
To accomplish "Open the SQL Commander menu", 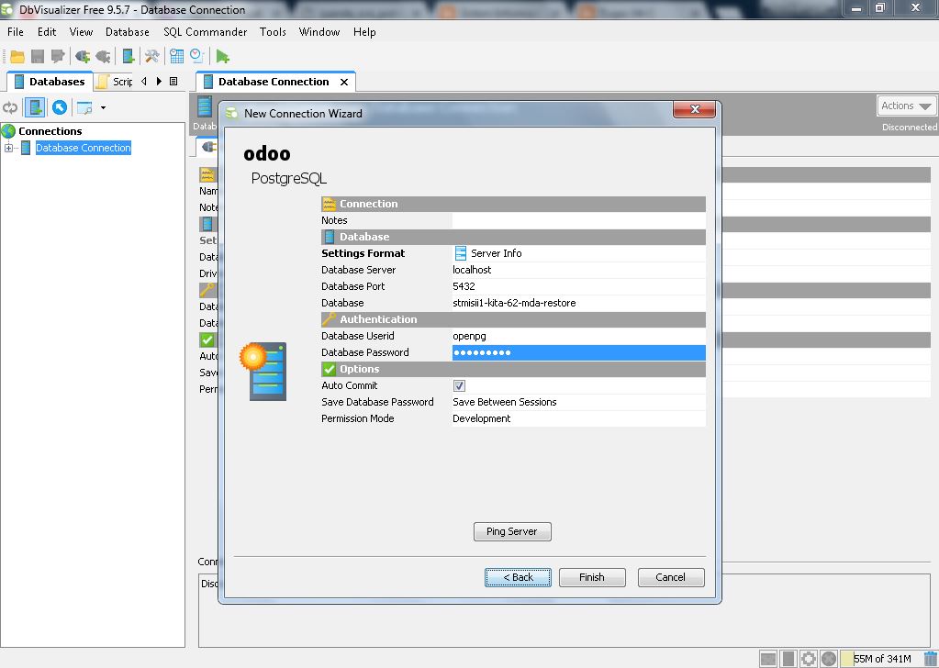I will [205, 32].
